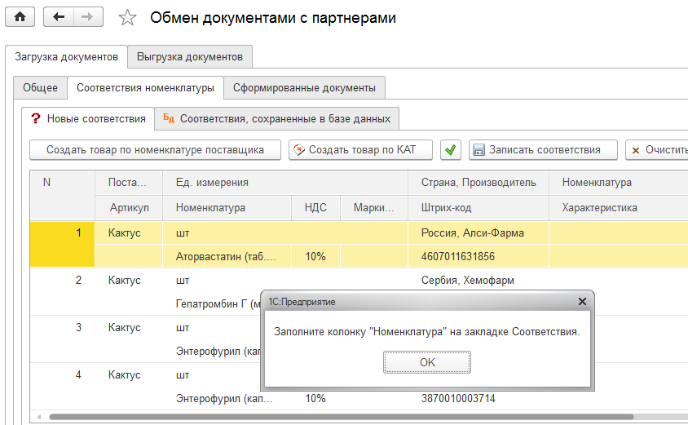This screenshot has height=425, width=688.
Task: Select row number 4 cell
Action: [x=62, y=387]
